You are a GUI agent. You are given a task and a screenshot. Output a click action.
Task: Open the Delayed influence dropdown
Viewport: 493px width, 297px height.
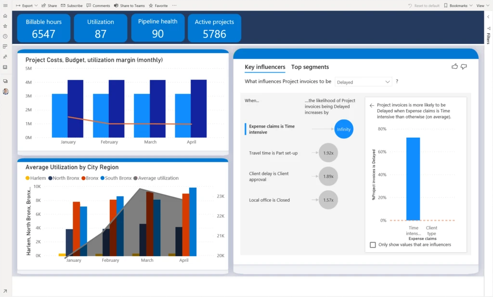(363, 81)
